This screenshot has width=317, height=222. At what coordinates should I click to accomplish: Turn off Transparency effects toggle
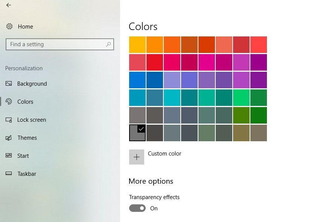[137, 208]
